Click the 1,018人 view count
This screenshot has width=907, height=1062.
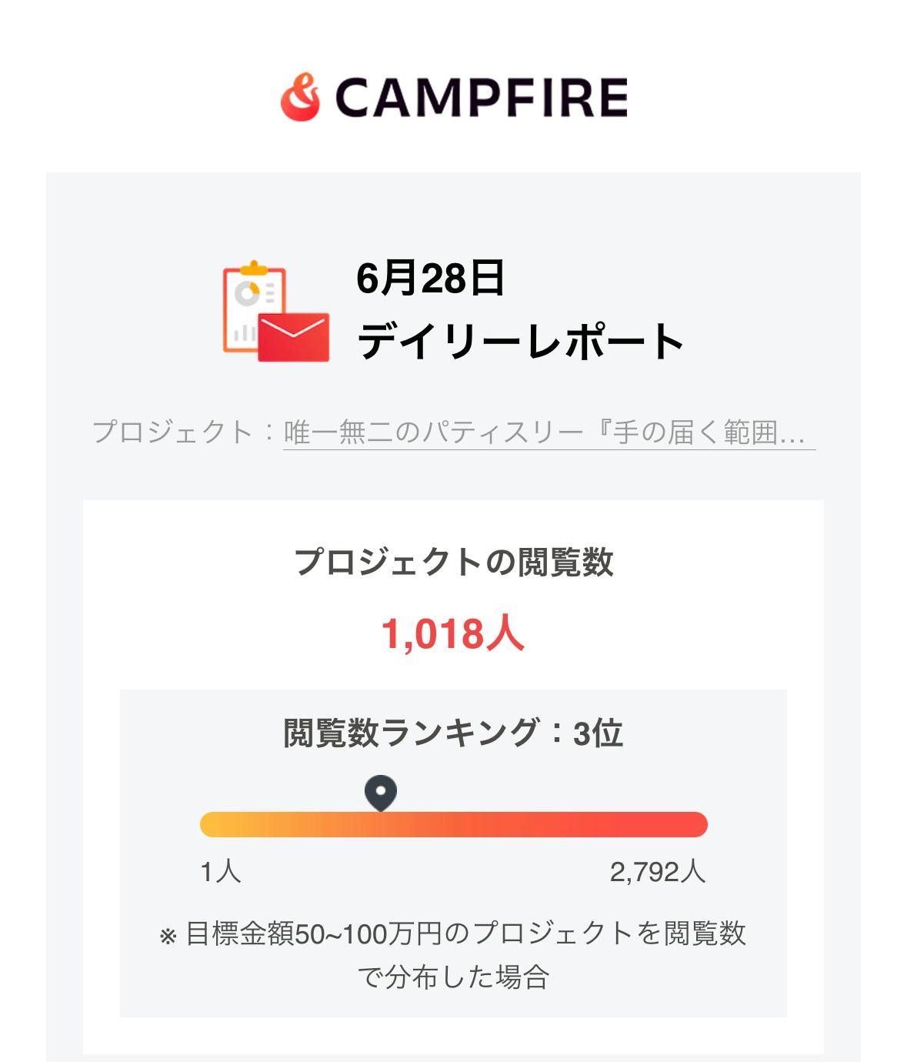click(453, 634)
